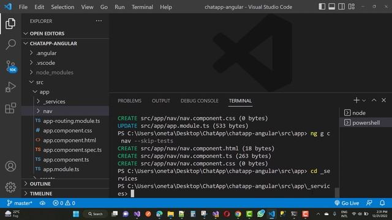Select the node terminal instance
Image resolution: width=392 pixels, height=220 pixels.
[365, 113]
